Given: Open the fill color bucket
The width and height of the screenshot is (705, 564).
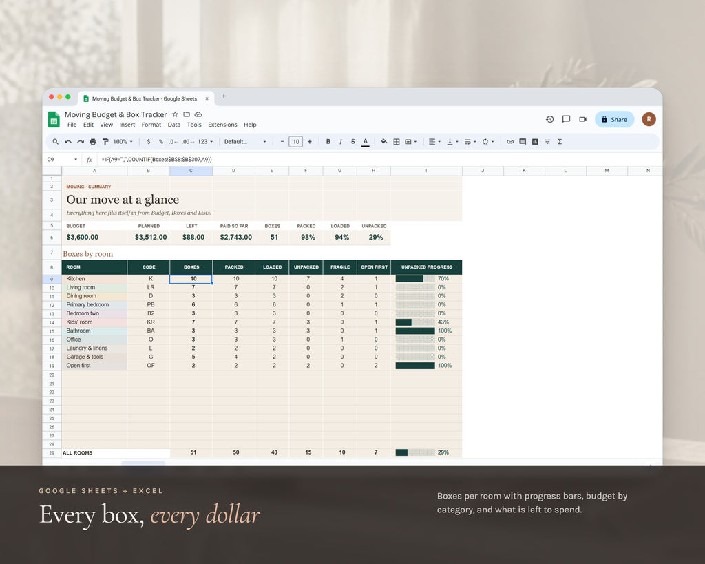Looking at the screenshot, I should [x=384, y=142].
